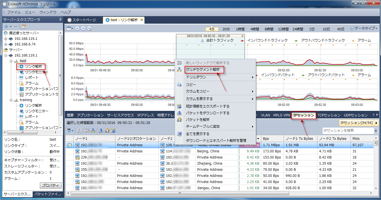This screenshot has height=200, width=381.
Task: Check the first IP session row checkbox
Action: pyautogui.click(x=70, y=145)
